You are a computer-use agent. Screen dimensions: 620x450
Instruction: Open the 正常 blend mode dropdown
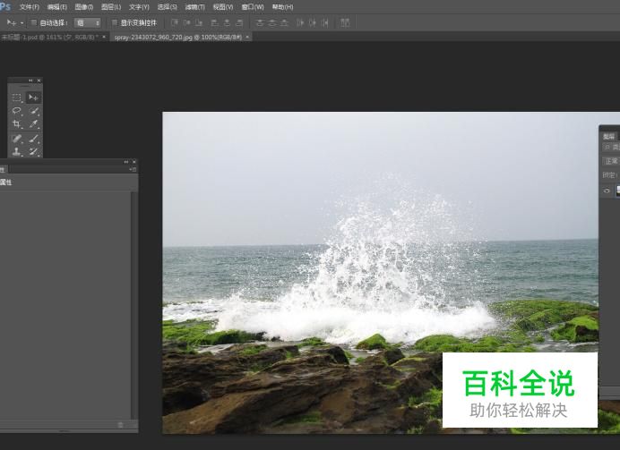pyautogui.click(x=610, y=162)
